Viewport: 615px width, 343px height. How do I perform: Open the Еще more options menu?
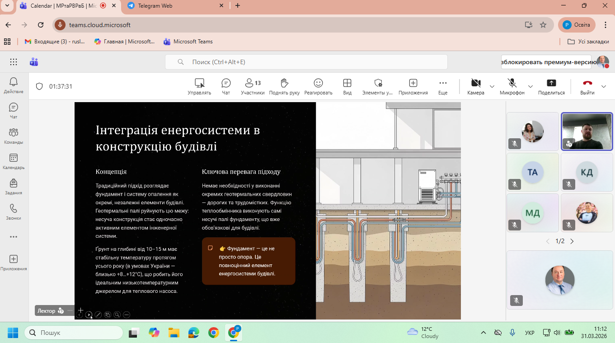443,86
